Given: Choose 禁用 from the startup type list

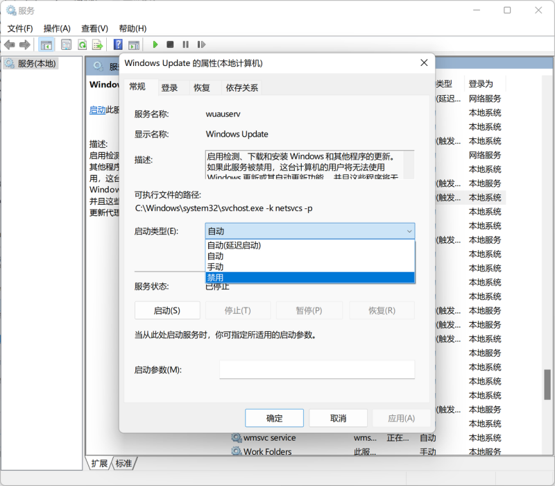Looking at the screenshot, I should (310, 277).
